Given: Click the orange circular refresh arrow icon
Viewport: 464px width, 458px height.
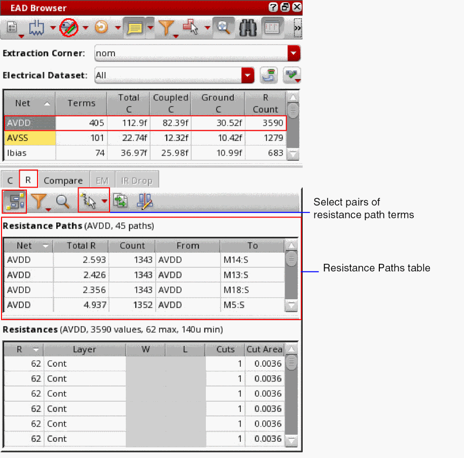Looking at the screenshot, I should [x=101, y=28].
